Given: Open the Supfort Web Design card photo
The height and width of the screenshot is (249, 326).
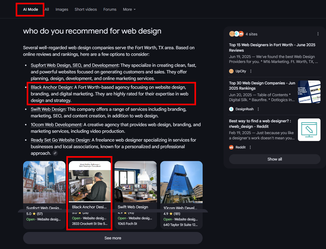Looking at the screenshot, I should (44, 182).
